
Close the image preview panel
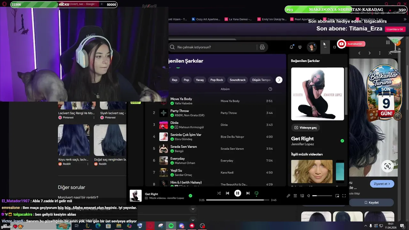(390, 53)
